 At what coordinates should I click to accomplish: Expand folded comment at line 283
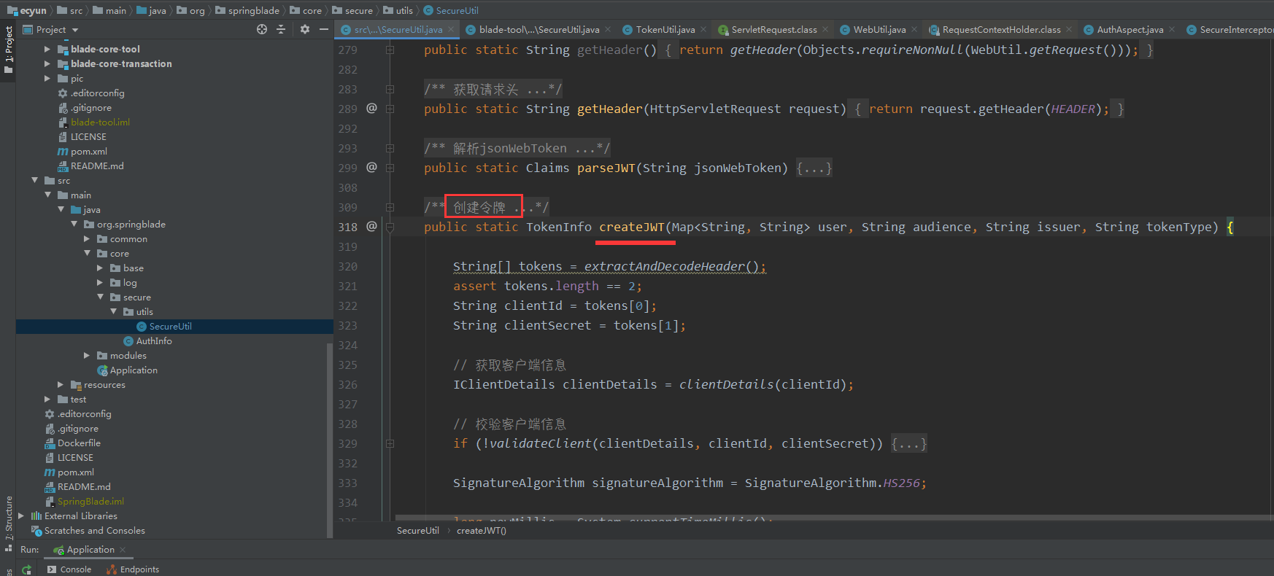coord(390,89)
